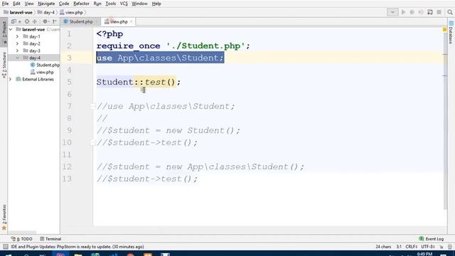
Task: Open the Tools menu
Action: 111,4
